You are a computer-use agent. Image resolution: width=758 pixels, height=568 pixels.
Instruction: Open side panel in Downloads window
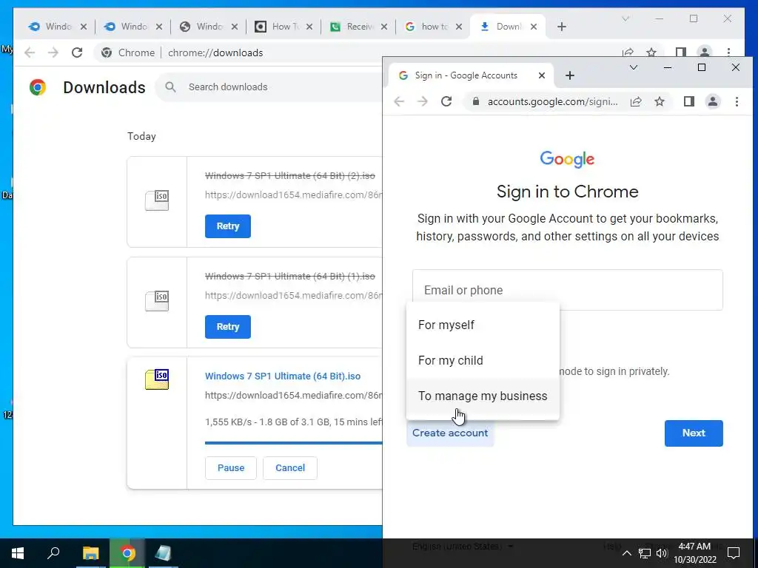pos(681,53)
